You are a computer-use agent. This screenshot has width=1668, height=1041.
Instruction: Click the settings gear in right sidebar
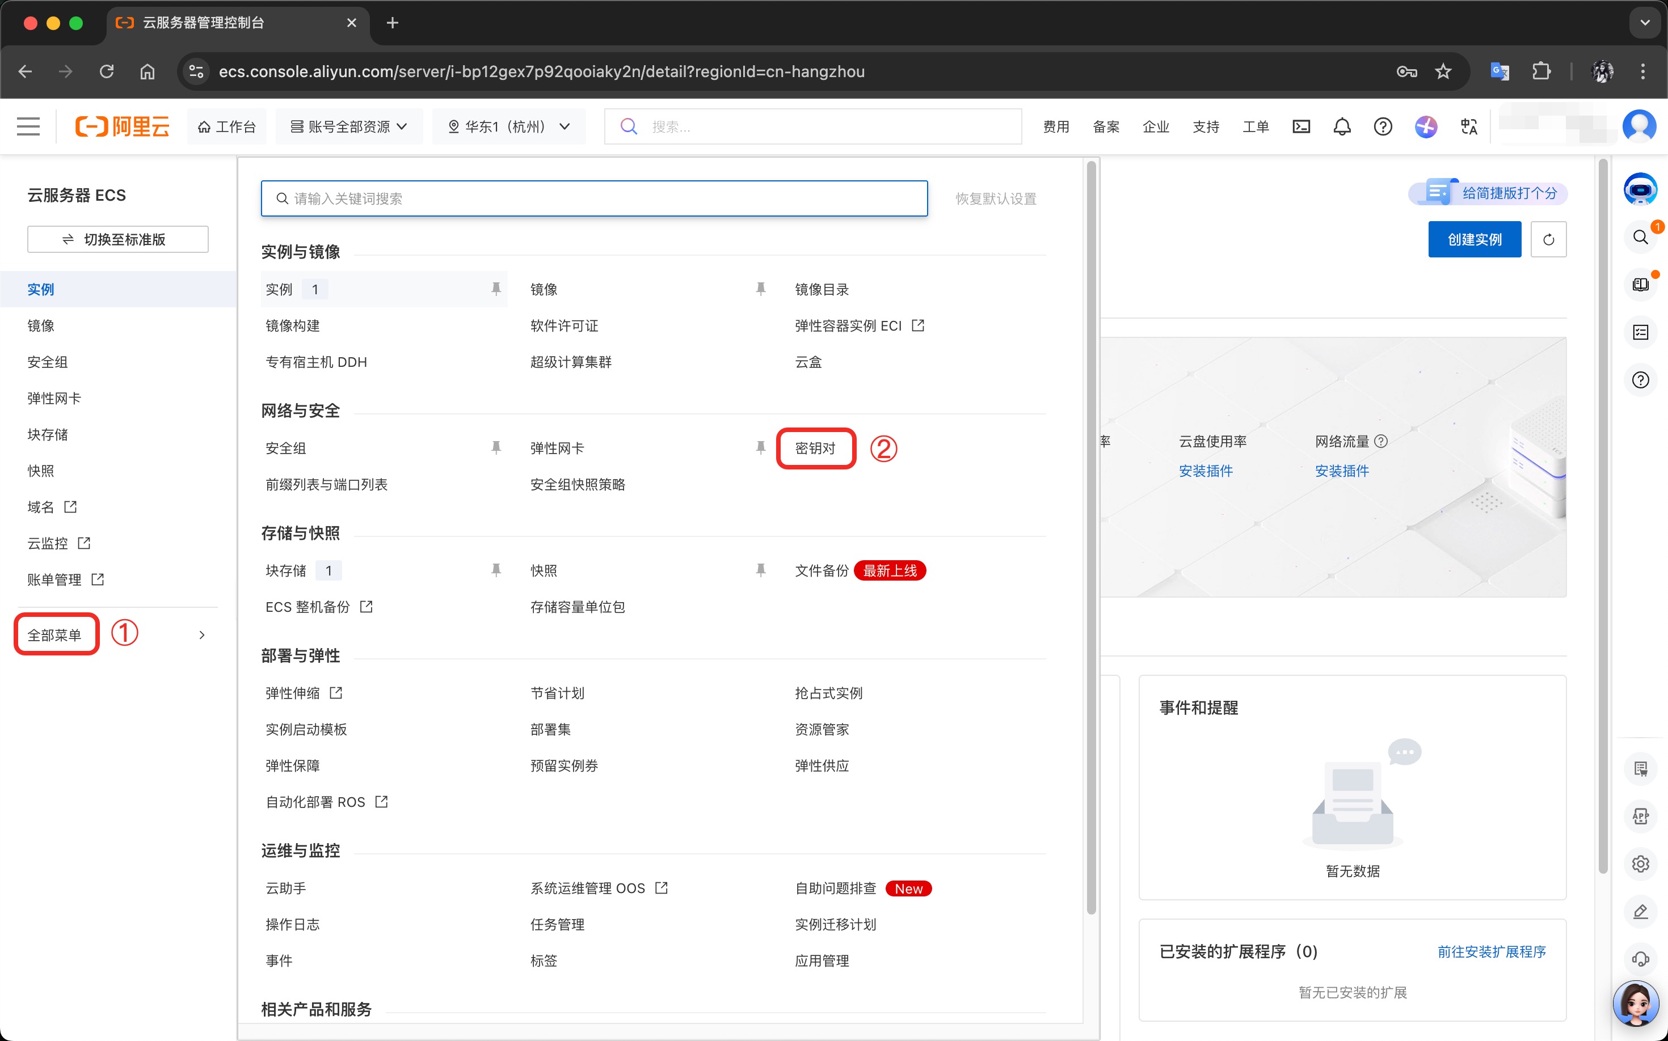pos(1640,864)
